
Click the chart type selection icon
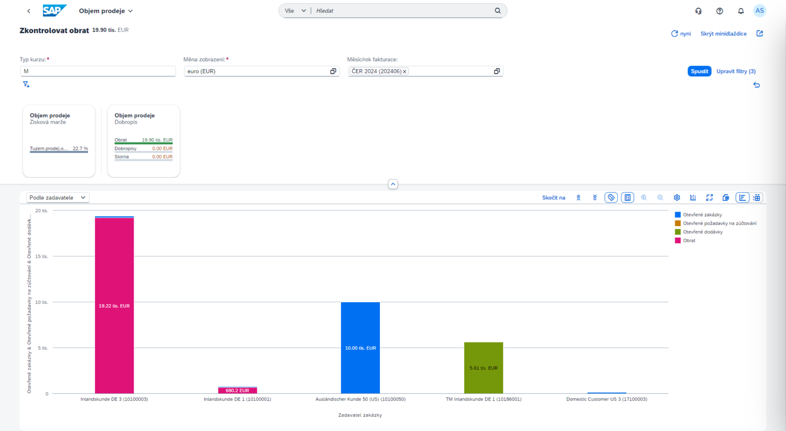pos(693,197)
